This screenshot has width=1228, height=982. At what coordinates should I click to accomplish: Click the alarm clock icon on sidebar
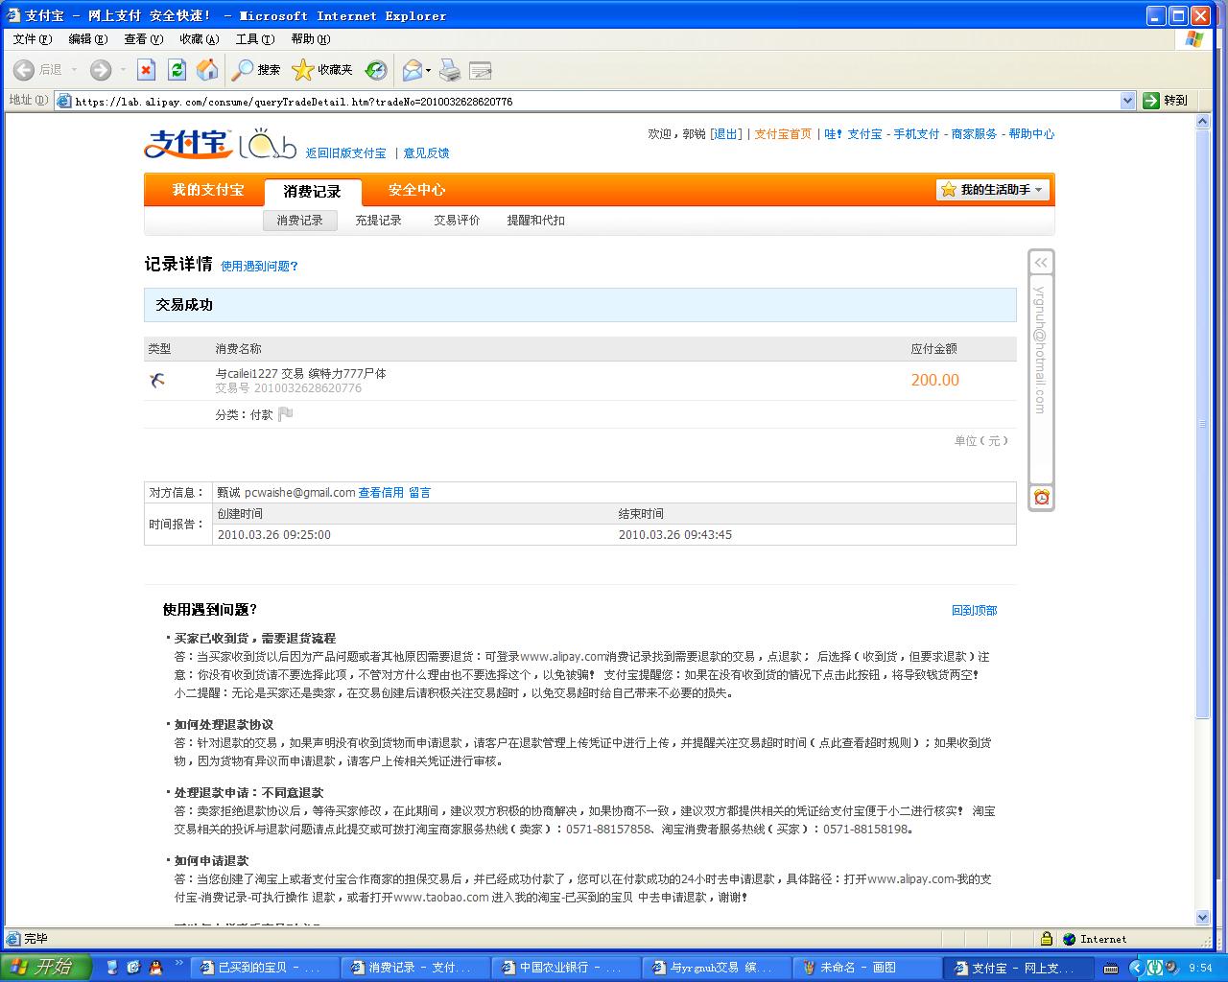coord(1042,497)
